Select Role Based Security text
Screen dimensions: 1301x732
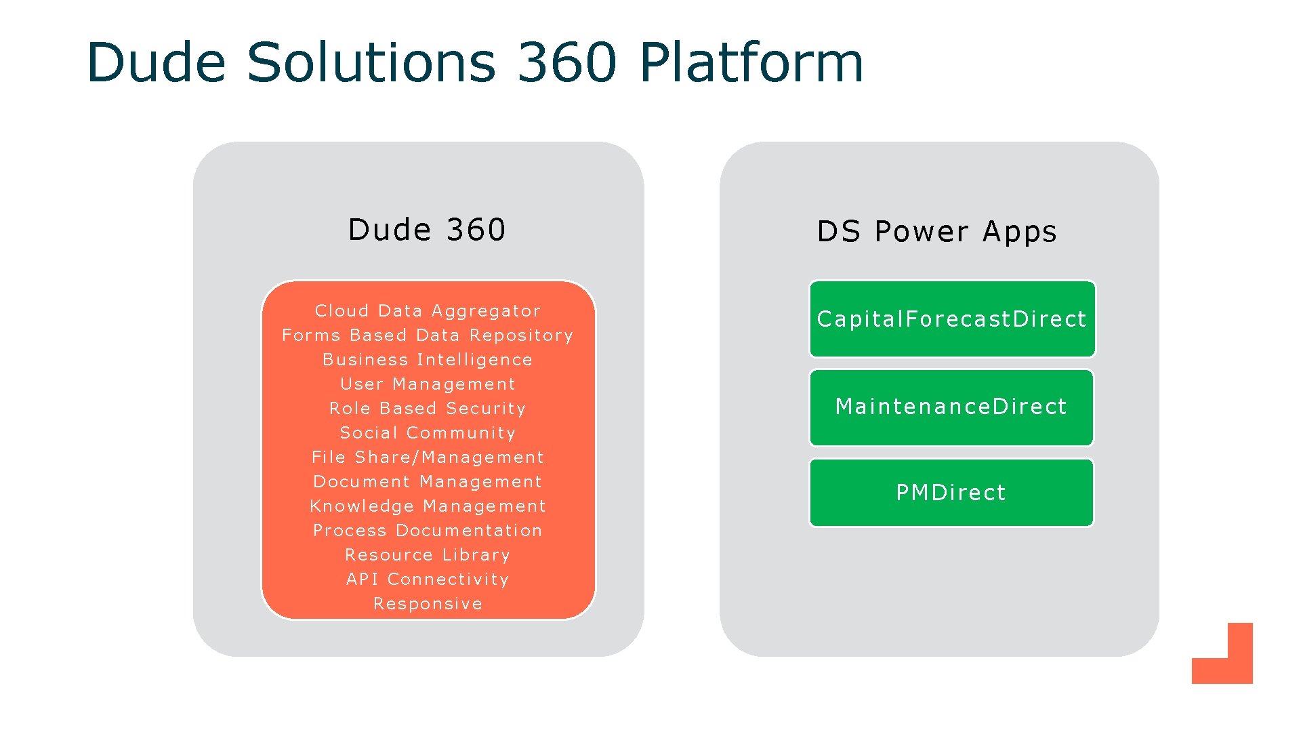pos(428,409)
